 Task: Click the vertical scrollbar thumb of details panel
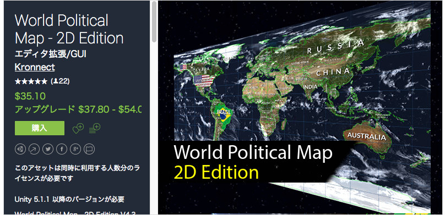coord(154,21)
